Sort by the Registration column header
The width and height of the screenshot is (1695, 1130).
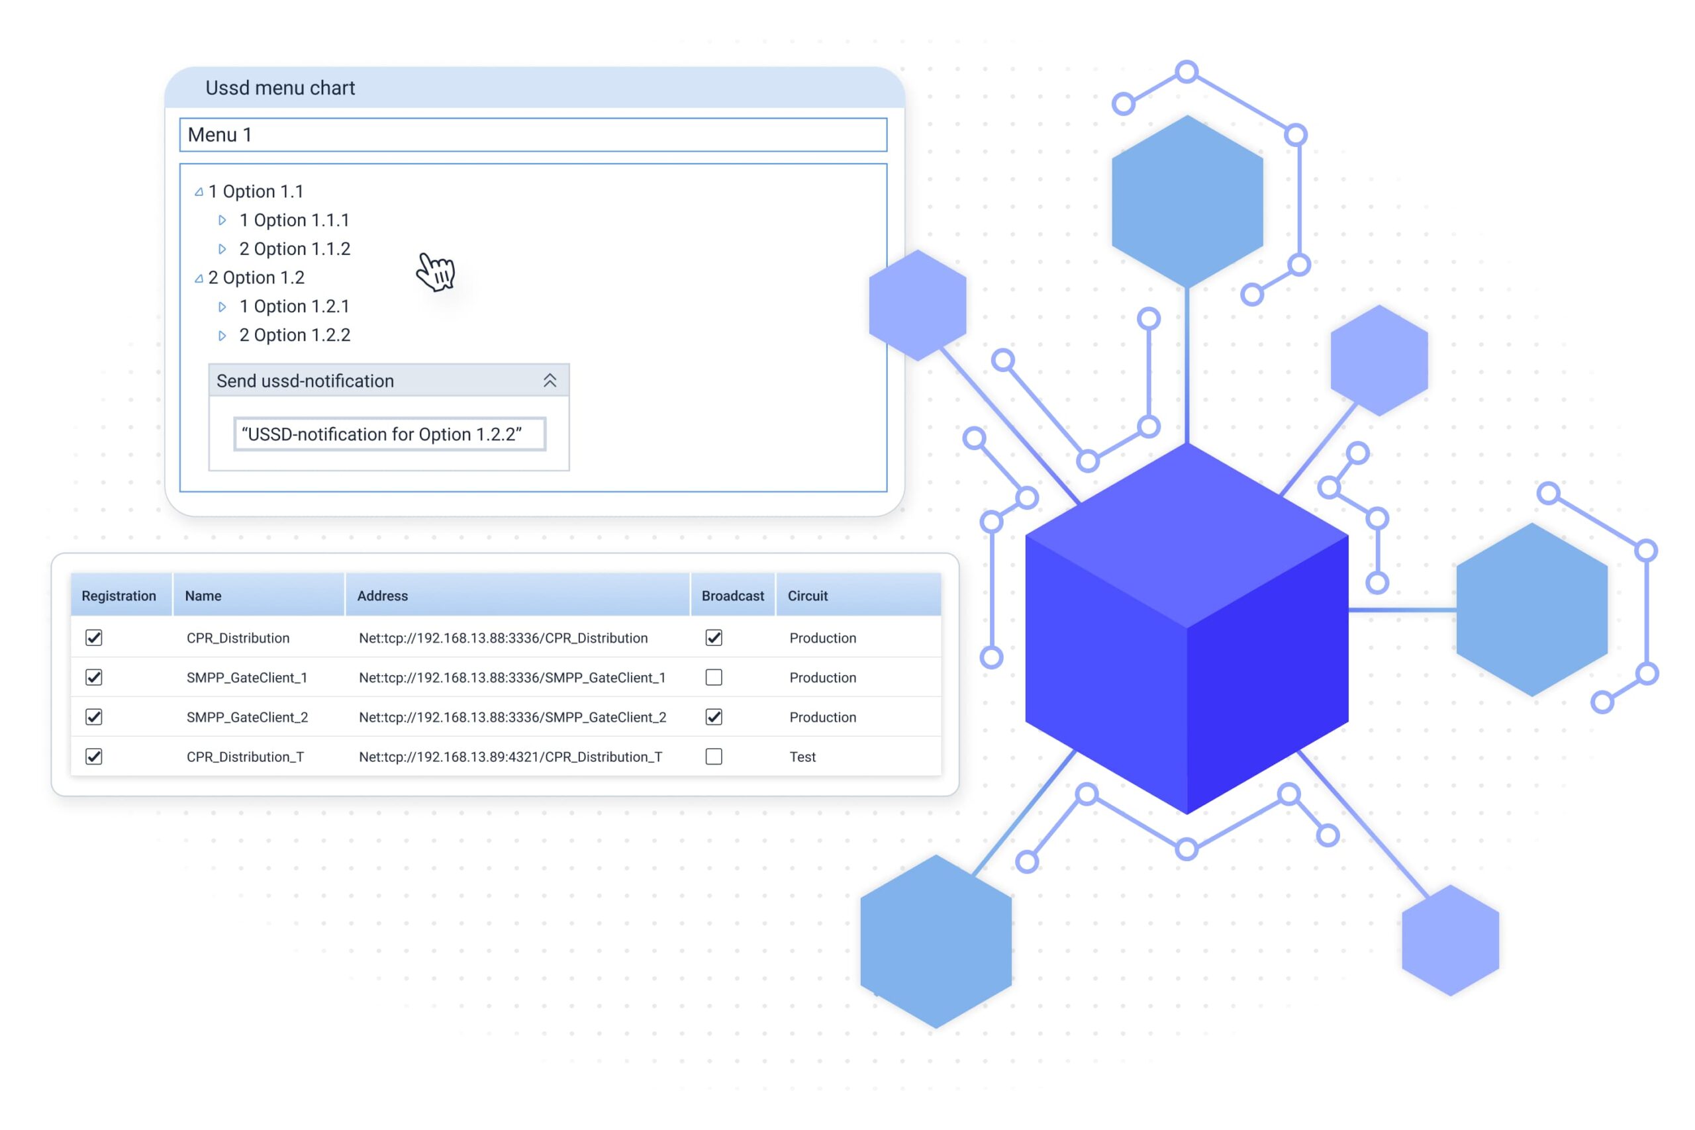tap(119, 596)
